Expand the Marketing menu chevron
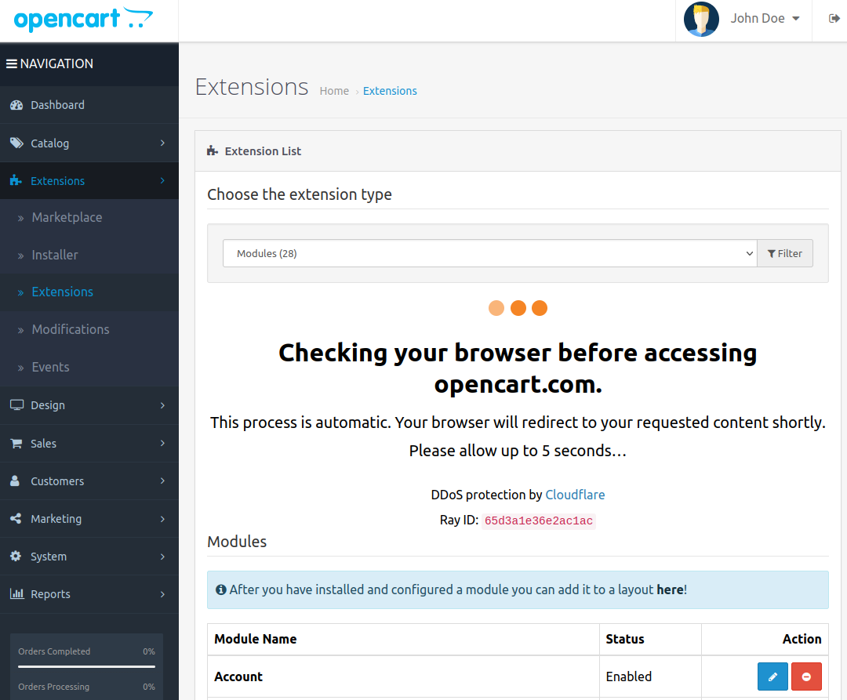Screen dimensions: 847x700 [x=162, y=519]
